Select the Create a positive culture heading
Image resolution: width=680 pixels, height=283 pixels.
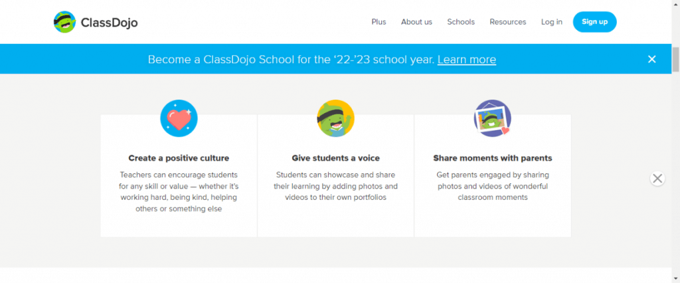[179, 158]
